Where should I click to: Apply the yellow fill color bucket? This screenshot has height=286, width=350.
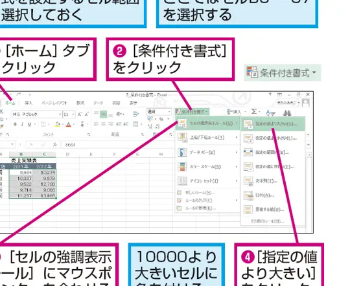[x=58, y=124]
